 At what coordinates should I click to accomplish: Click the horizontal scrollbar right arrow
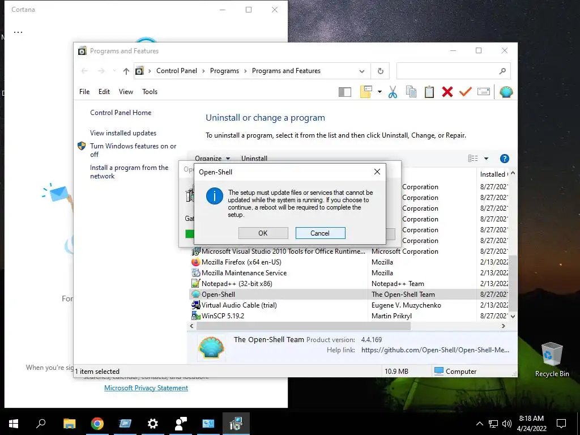click(503, 326)
